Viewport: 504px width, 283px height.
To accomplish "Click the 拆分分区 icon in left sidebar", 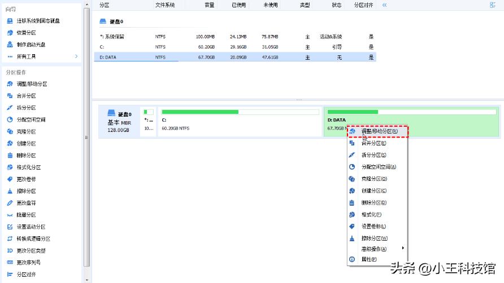I will pyautogui.click(x=10, y=108).
